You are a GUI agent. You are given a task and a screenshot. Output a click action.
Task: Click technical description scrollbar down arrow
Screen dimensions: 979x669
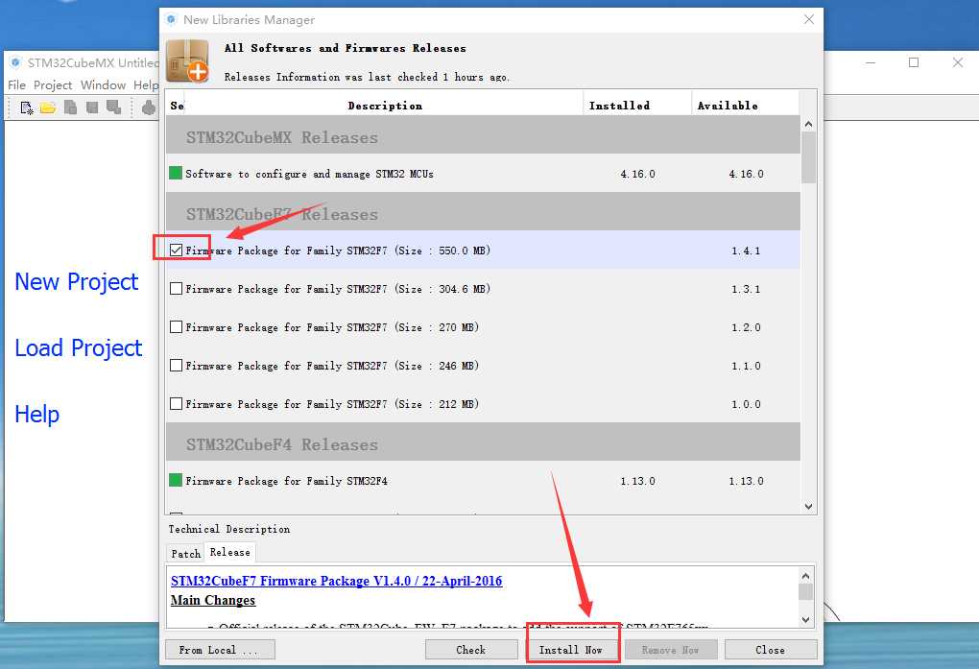[x=805, y=620]
